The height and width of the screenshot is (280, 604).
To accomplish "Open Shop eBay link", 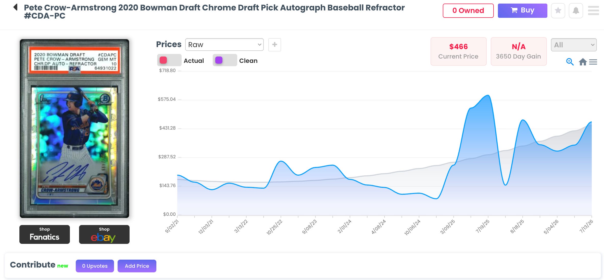I will 104,234.
